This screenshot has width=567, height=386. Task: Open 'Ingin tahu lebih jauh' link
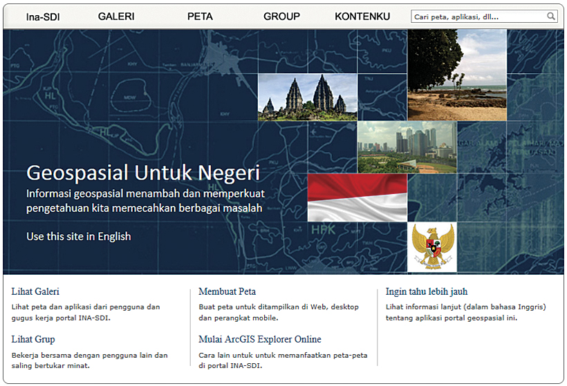point(427,291)
